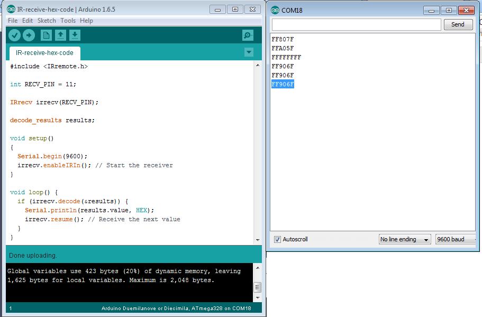Image resolution: width=482 pixels, height=317 pixels.
Task: Close the COM18 serial monitor window
Action: (x=466, y=11)
